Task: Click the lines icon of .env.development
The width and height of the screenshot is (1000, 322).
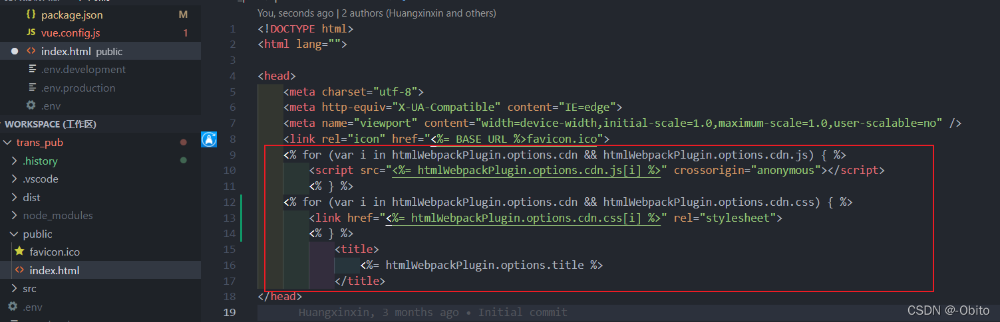Action: click(31, 70)
